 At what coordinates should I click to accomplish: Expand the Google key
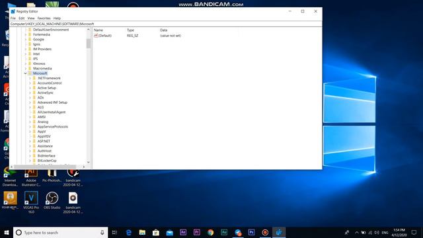pyautogui.click(x=26, y=40)
